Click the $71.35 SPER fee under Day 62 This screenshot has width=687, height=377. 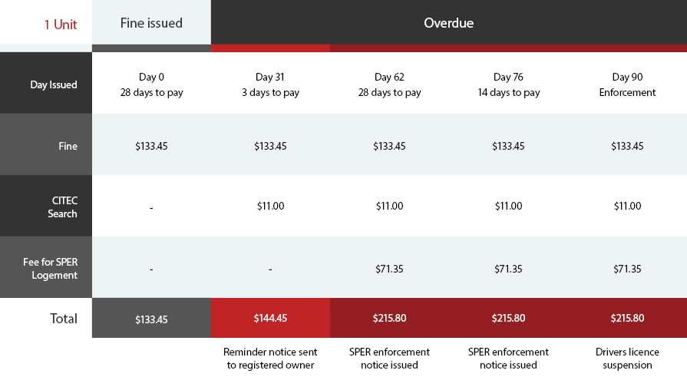(x=389, y=269)
